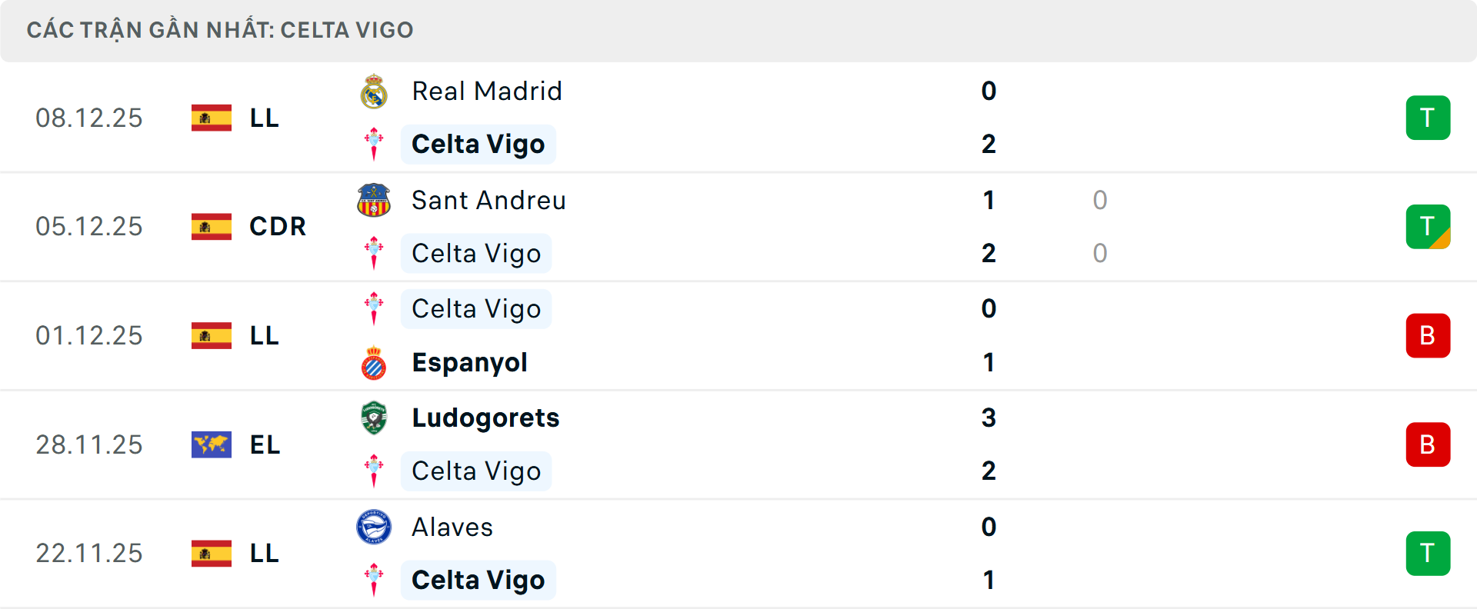
Task: Click the Espanyol club crest
Action: 374,362
